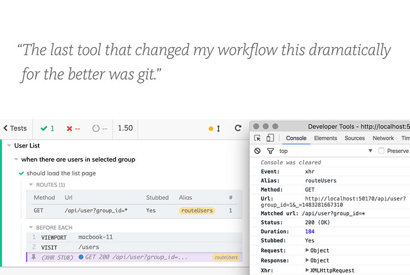Click the reload tests icon
The image size is (410, 275).
(x=238, y=128)
